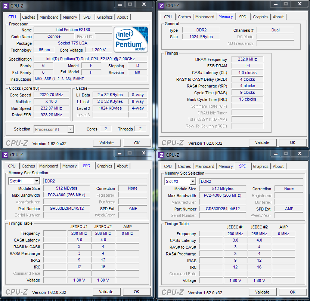Switch to Memory tab in the CPU window
The height and width of the screenshot is (301, 310).
tap(70, 17)
